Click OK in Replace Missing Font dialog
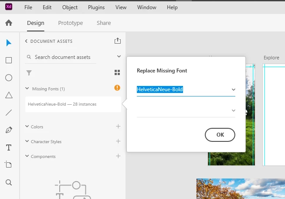 (220, 135)
